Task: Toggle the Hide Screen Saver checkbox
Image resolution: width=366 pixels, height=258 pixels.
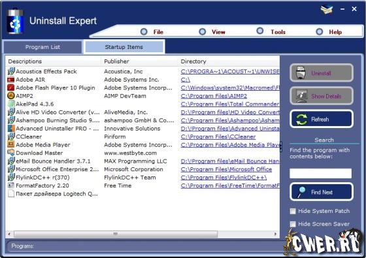Action: [293, 224]
